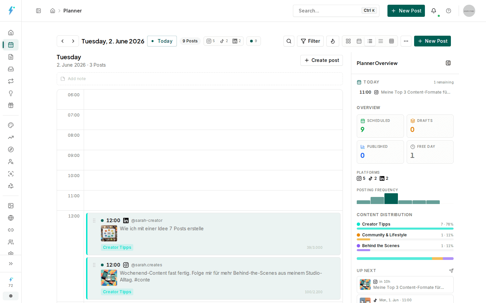The height and width of the screenshot is (303, 486).
Task: Open the help question mark icon
Action: (x=449, y=11)
